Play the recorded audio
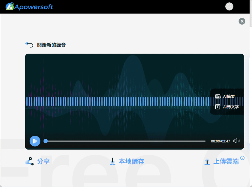This screenshot has width=252, height=187. point(35,141)
